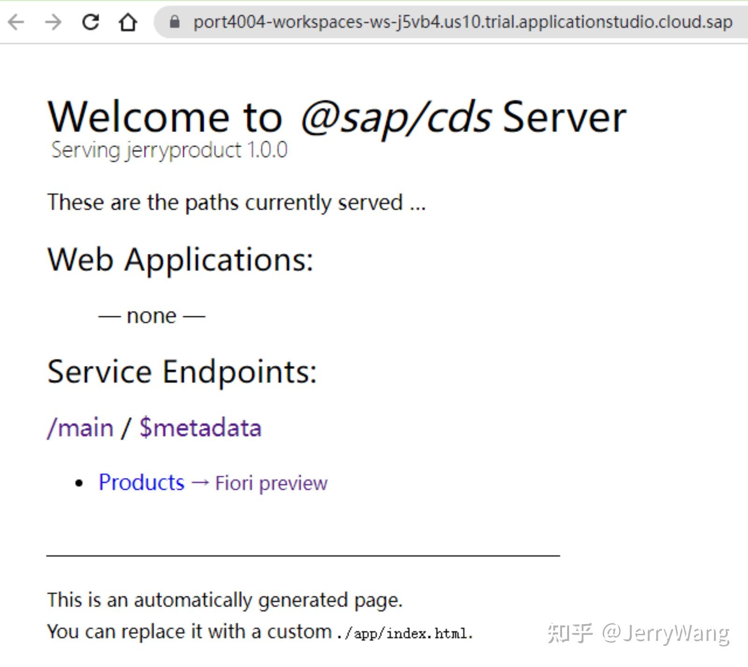Return to the previous page with back navigation
The height and width of the screenshot is (667, 748).
[17, 21]
